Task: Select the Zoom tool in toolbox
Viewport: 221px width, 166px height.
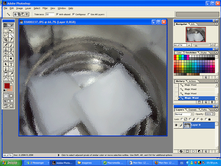Action: pos(11,79)
